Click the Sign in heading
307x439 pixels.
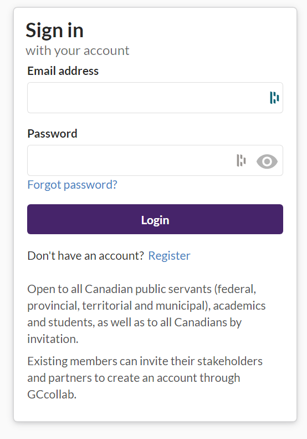coord(55,30)
